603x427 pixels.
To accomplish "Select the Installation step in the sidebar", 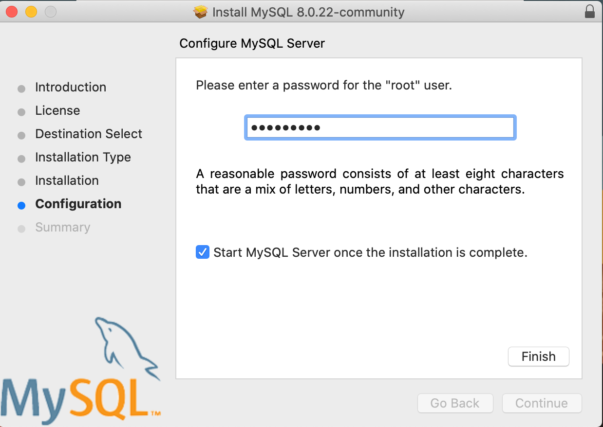I will [67, 181].
